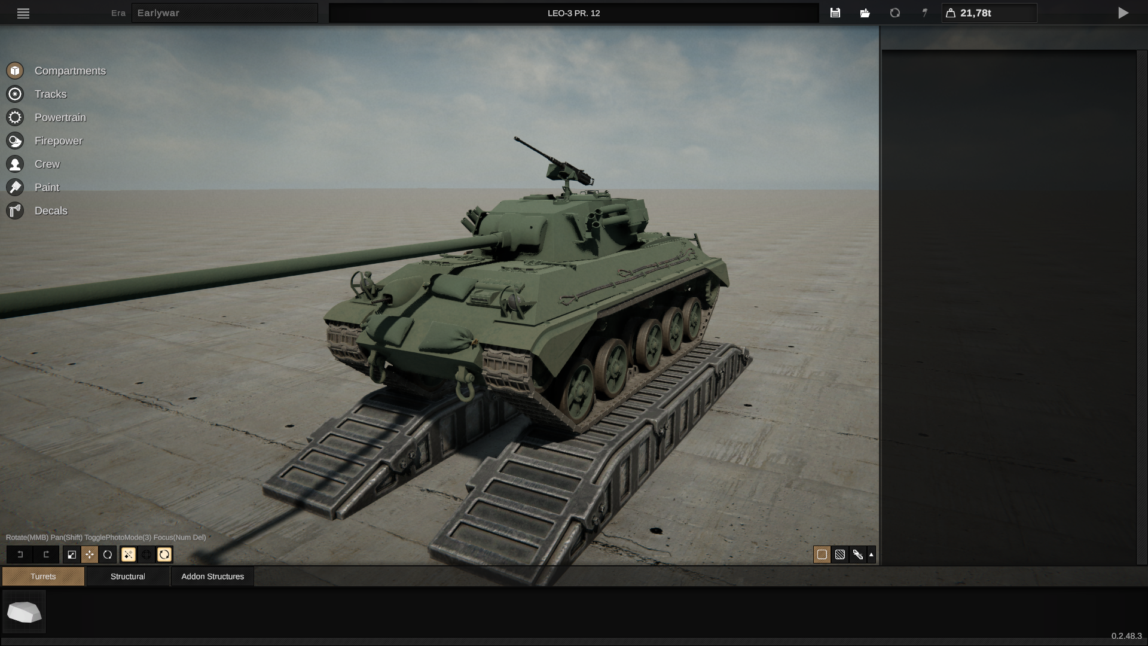Switch to the Structural tab
Image resolution: width=1148 pixels, height=646 pixels.
[x=127, y=576]
